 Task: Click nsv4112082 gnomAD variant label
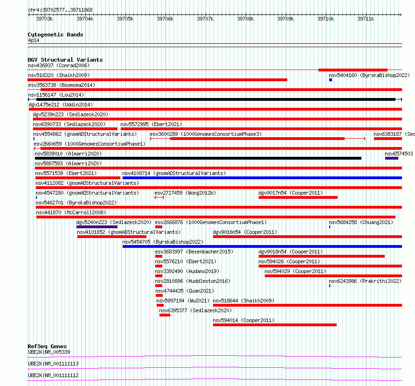[87, 183]
